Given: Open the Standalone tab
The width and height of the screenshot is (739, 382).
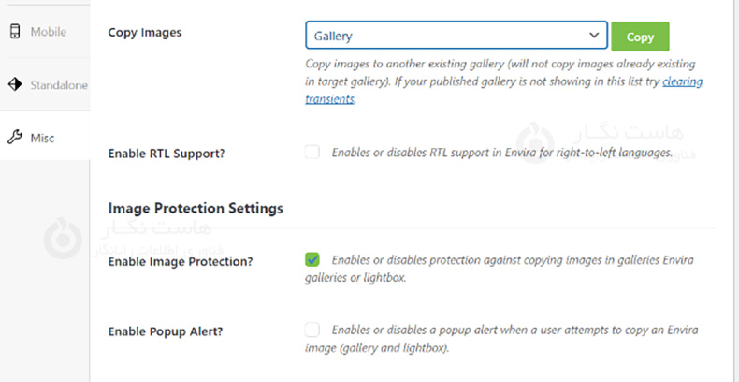Looking at the screenshot, I should 58,85.
